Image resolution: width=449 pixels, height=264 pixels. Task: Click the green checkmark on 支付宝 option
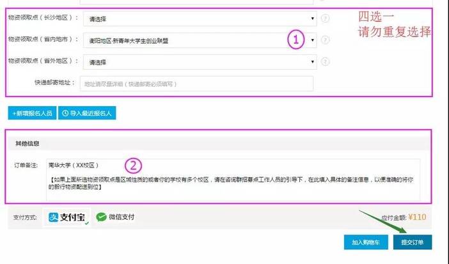(x=86, y=224)
